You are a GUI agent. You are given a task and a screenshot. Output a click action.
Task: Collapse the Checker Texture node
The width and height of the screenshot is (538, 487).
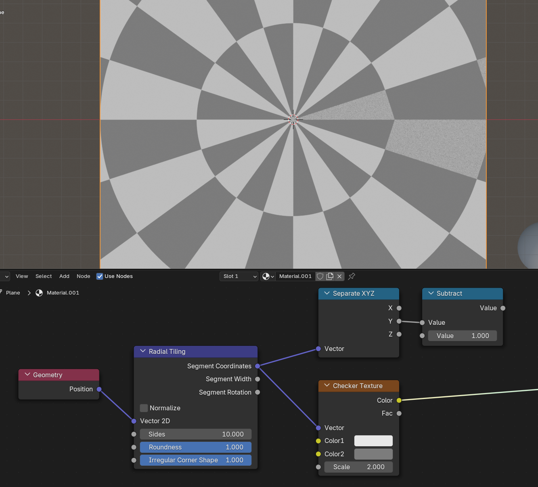(327, 386)
